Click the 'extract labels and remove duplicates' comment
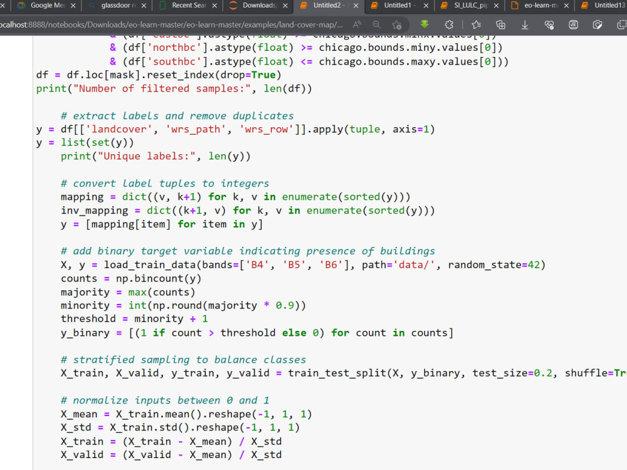The width and height of the screenshot is (627, 470). click(177, 116)
